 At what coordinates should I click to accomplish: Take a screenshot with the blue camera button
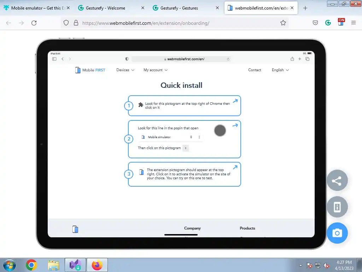coord(337,233)
